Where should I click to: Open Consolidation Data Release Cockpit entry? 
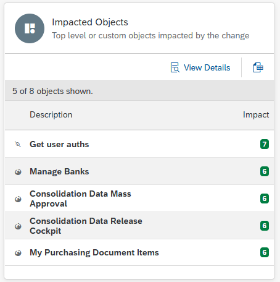[139, 226]
